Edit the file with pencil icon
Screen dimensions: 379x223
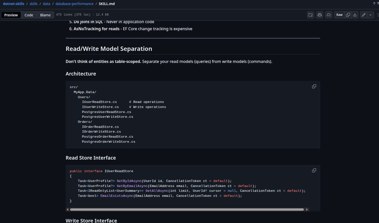pyautogui.click(x=364, y=15)
